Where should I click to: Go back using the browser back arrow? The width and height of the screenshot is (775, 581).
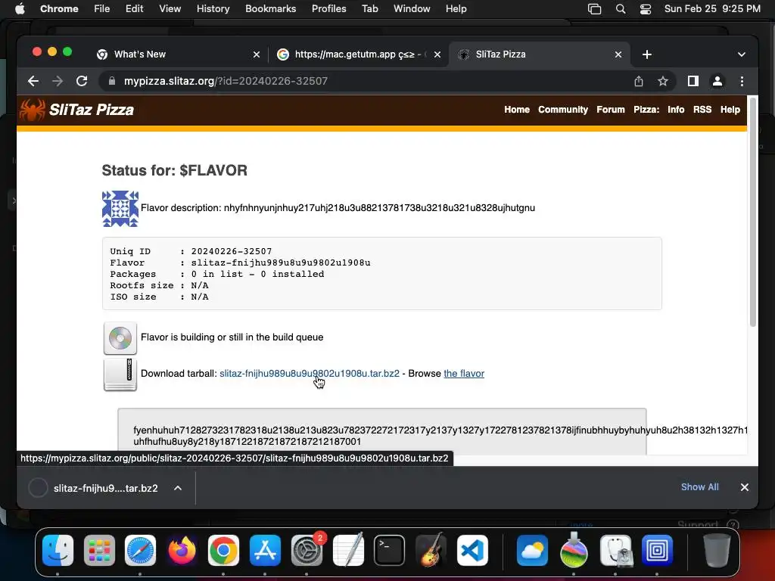click(x=33, y=81)
